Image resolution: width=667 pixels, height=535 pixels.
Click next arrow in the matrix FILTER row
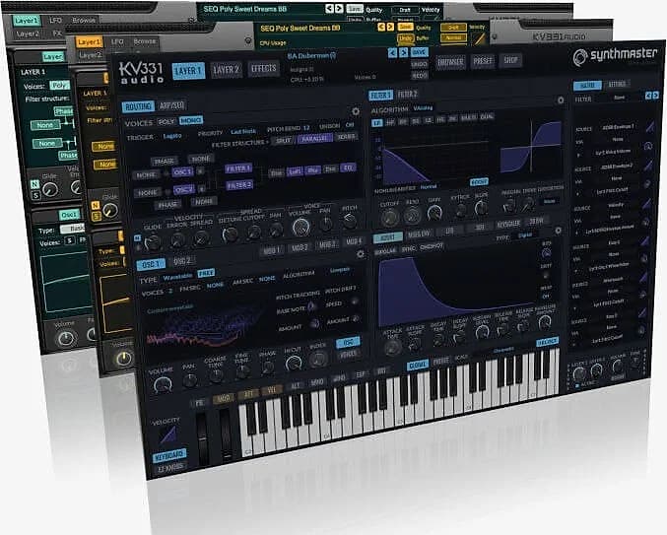click(655, 96)
